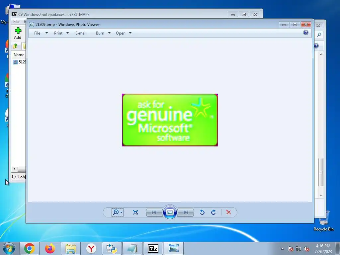Click the 7-Zip up folder icon
The image size is (340, 255).
coord(15,46)
